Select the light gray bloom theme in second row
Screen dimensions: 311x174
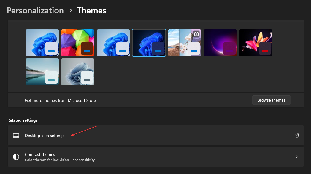(x=77, y=71)
